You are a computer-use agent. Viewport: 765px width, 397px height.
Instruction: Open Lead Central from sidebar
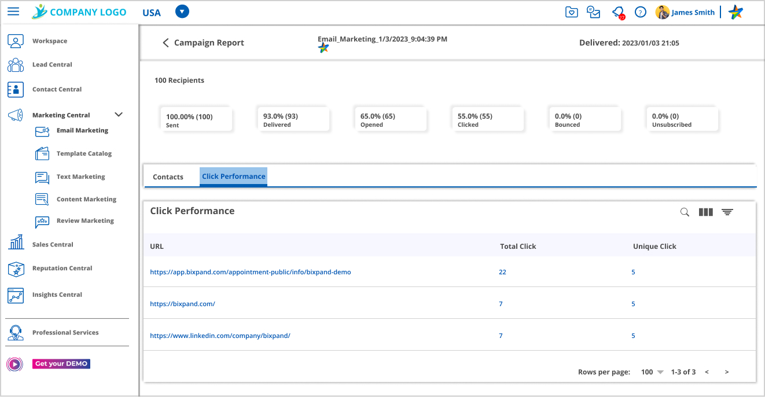click(52, 65)
